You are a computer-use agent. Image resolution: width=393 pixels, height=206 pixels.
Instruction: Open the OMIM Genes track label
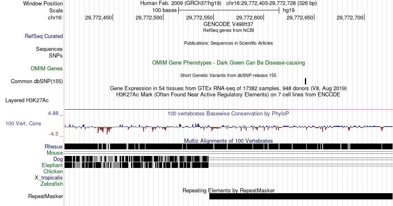(47, 68)
